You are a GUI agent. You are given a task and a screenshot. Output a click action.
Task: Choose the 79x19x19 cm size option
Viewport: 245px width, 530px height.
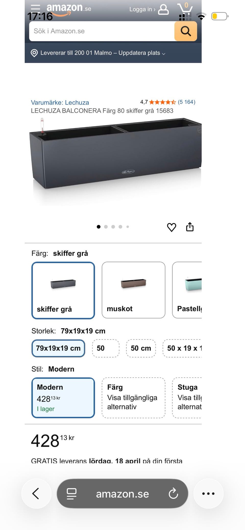coord(58,348)
